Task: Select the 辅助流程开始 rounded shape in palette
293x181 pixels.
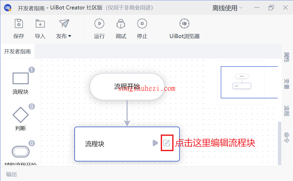Action: 21,152
